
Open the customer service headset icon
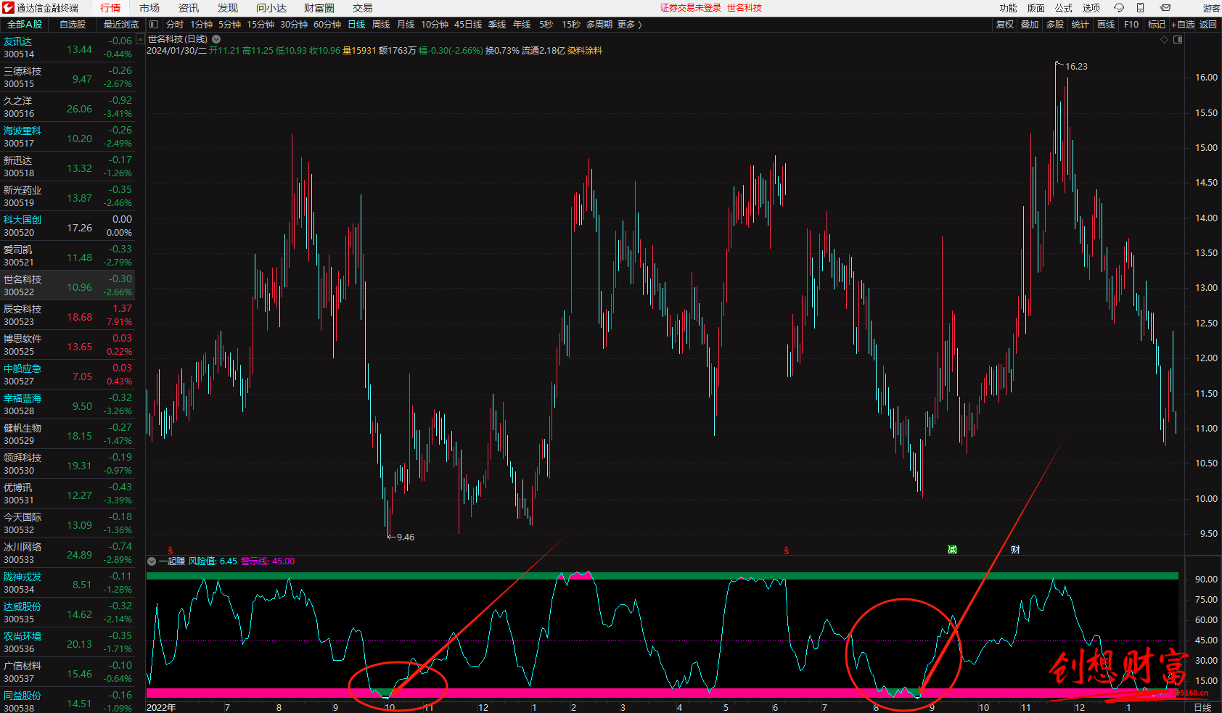point(1118,8)
